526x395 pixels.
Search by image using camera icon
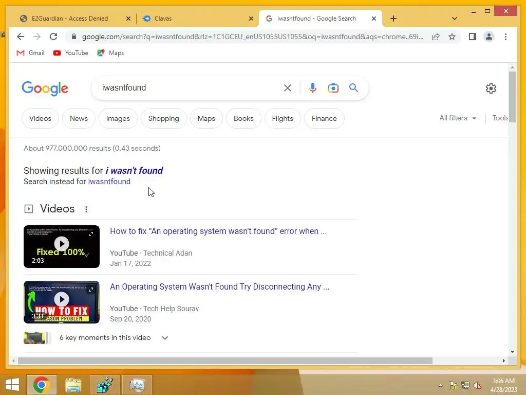333,88
